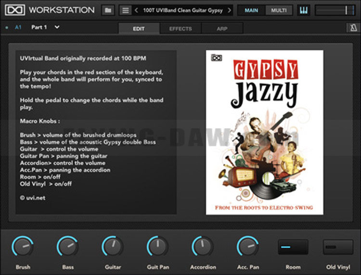Click the Gypsy Jazzy cover artwork
The height and width of the screenshot is (275, 361).
(x=265, y=132)
